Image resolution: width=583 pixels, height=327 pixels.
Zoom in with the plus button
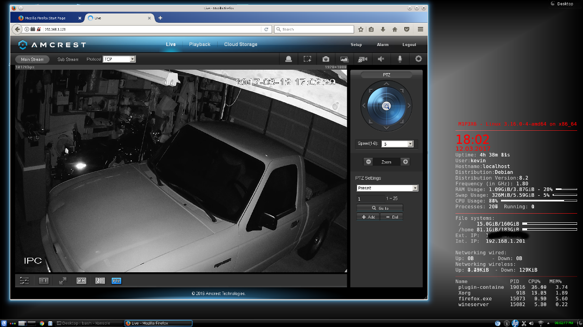click(x=406, y=162)
